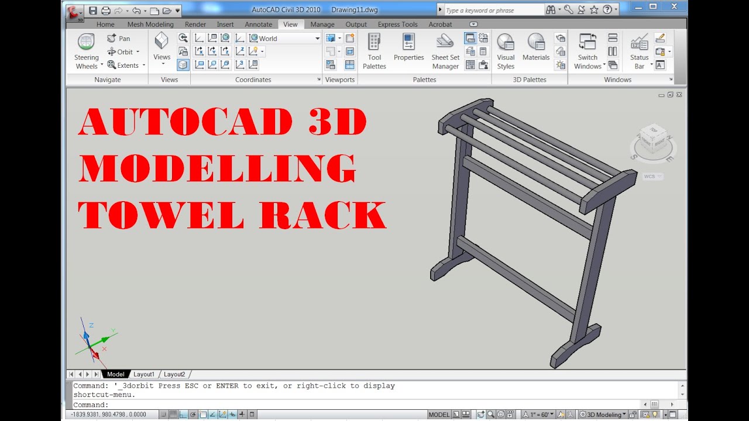Click the Coordinates panel dialog launcher arrow
Screen dimensions: 749x421
319,80
